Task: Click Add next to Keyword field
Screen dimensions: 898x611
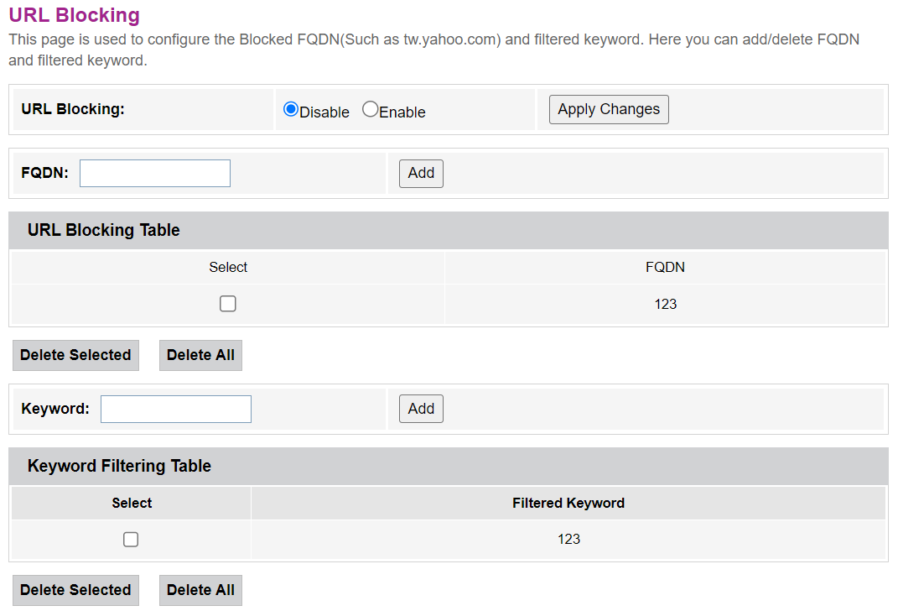Action: 421,410
